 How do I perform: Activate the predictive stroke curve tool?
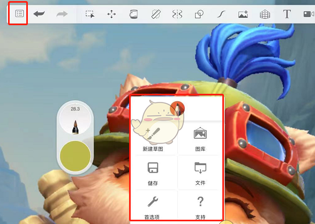coord(221,14)
